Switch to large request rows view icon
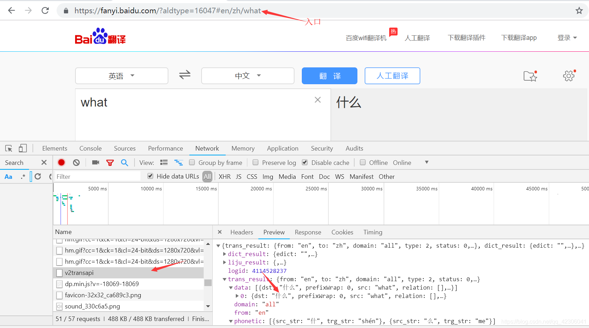The image size is (589, 328). point(164,162)
